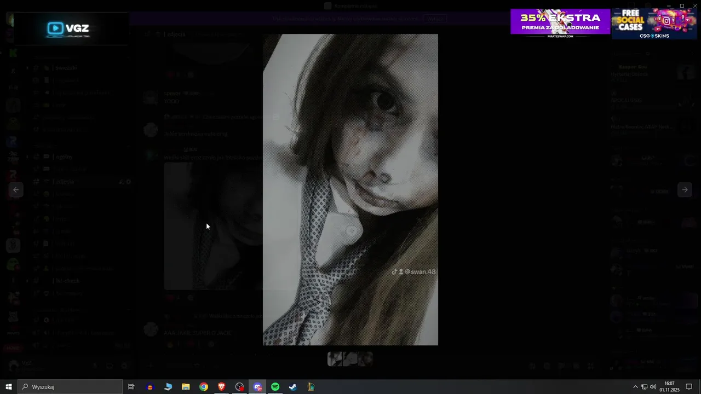Open the network status tray icon
Image resolution: width=701 pixels, height=394 pixels.
tap(644, 387)
